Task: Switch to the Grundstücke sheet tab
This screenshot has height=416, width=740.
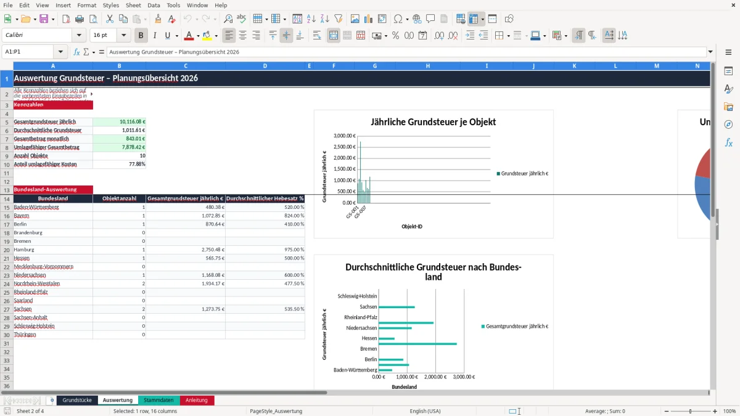Action: click(x=77, y=401)
